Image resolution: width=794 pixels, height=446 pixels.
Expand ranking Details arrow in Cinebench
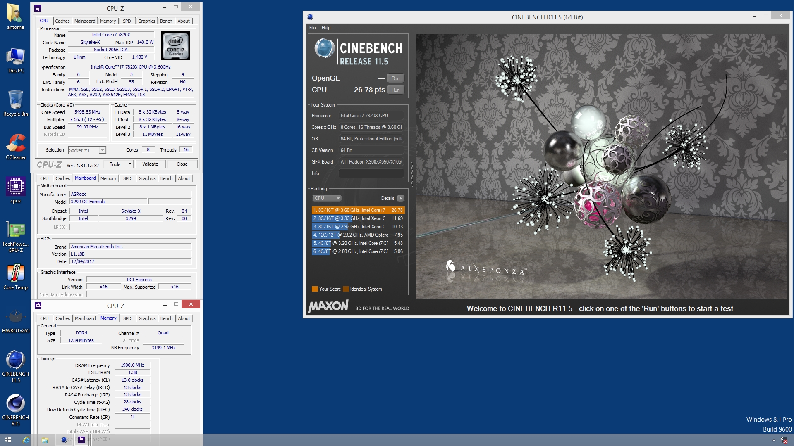[401, 198]
